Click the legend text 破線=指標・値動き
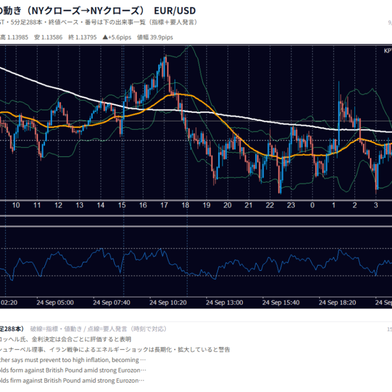 [56, 329]
